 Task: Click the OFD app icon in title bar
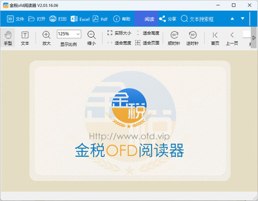pos(6,5)
